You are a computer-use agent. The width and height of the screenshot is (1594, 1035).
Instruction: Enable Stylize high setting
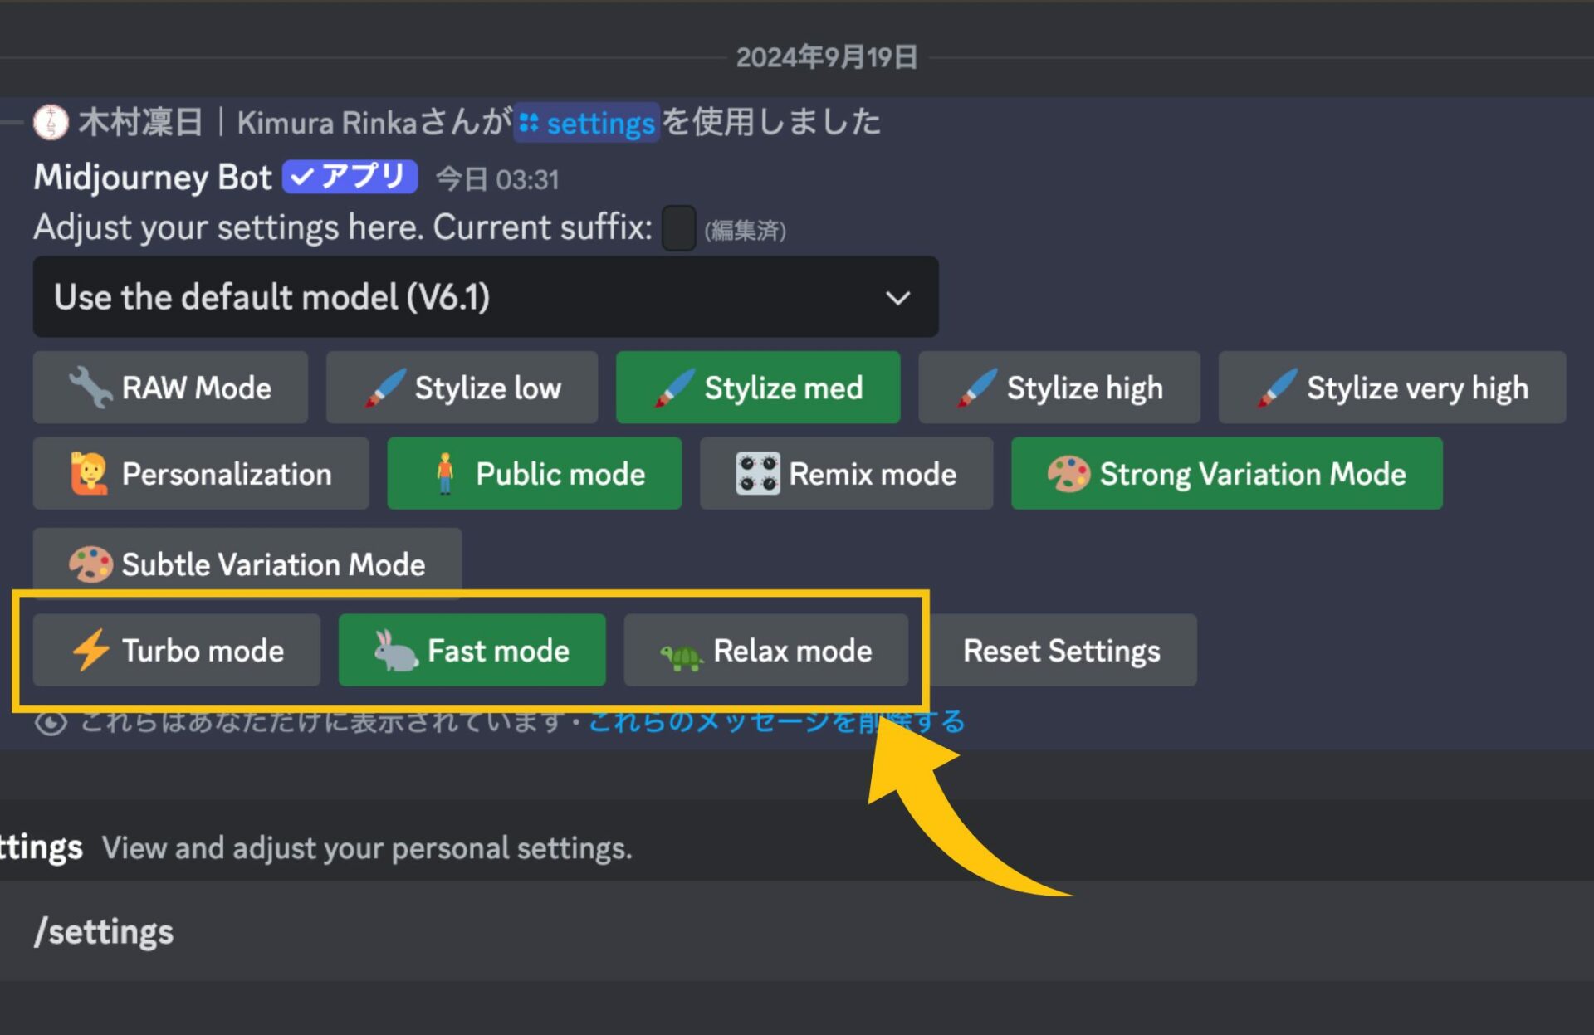[x=1059, y=388]
